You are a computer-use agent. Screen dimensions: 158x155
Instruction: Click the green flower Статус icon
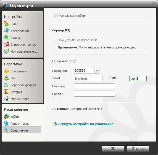[6, 37]
